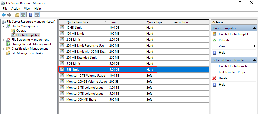This screenshot has height=114, width=258.
Task: Click the blue Help question-mark toolbar icon
Action: coord(30,15)
